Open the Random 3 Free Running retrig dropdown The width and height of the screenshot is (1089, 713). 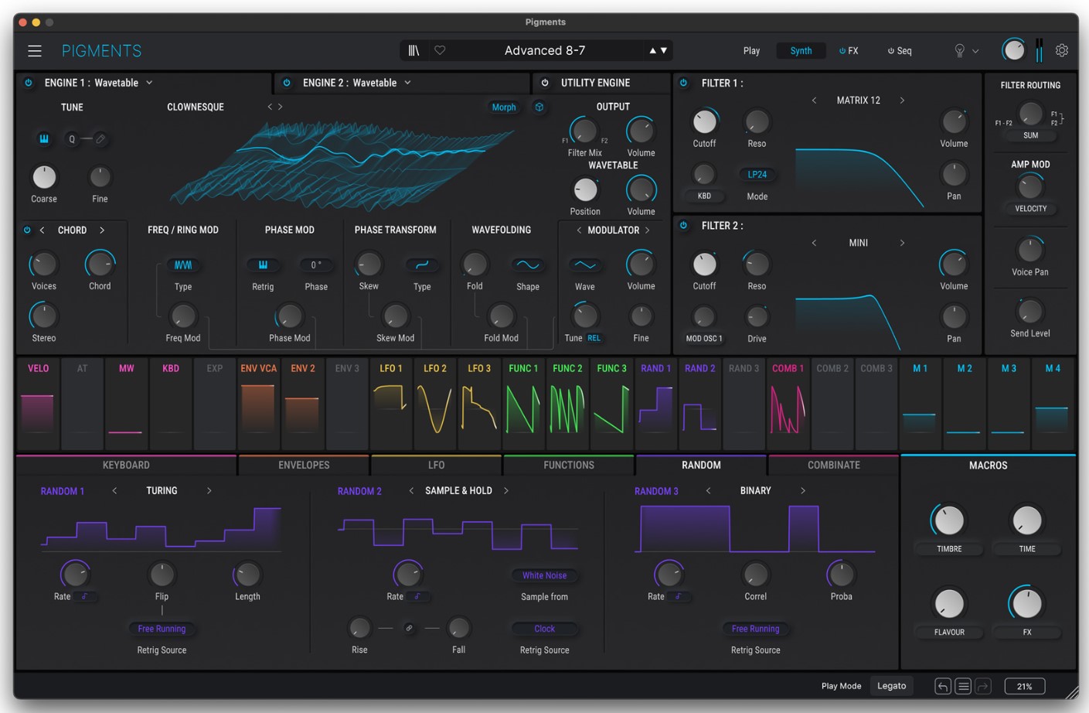tap(755, 629)
